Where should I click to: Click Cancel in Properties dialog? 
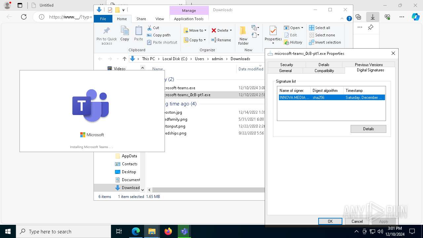[357, 221]
